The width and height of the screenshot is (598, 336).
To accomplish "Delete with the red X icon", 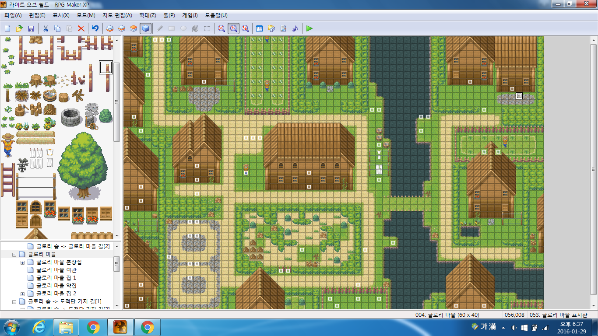I will tap(81, 28).
